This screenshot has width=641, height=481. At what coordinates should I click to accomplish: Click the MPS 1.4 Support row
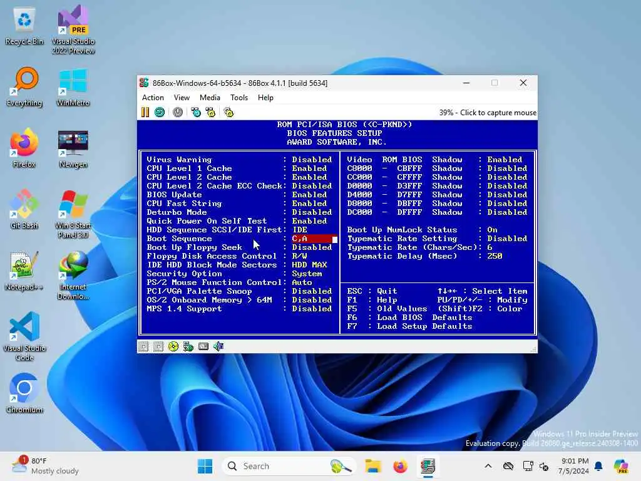(x=240, y=309)
